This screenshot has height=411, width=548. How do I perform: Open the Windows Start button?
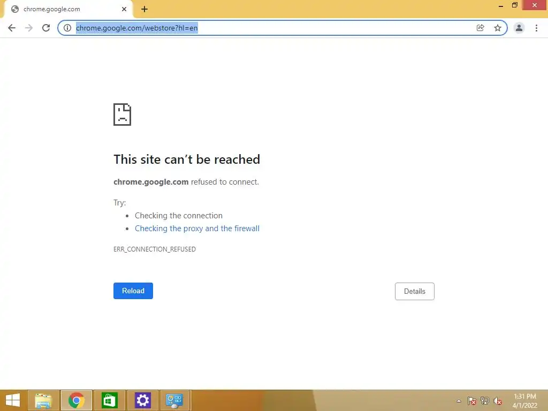tap(13, 400)
